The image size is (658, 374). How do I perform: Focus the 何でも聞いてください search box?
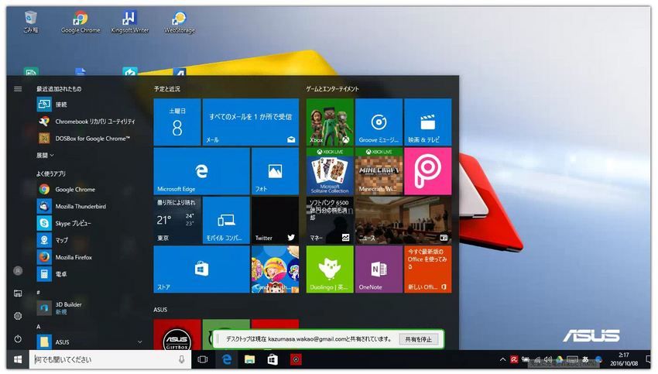tap(110, 360)
